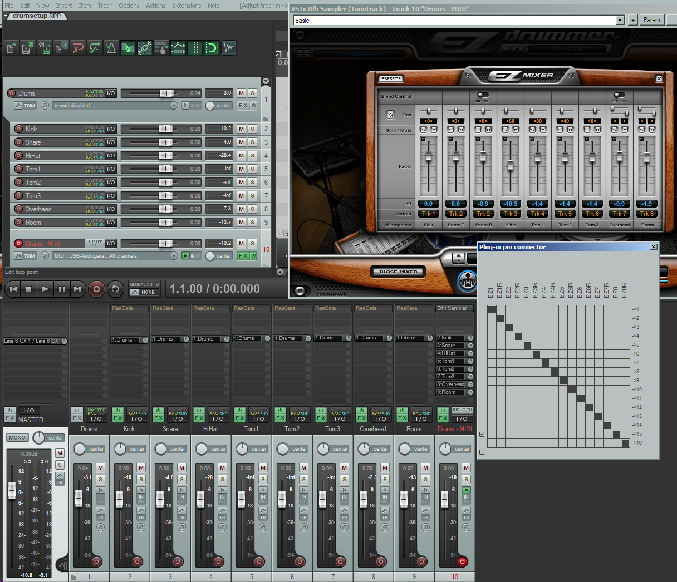Open the Track menu

click(105, 6)
